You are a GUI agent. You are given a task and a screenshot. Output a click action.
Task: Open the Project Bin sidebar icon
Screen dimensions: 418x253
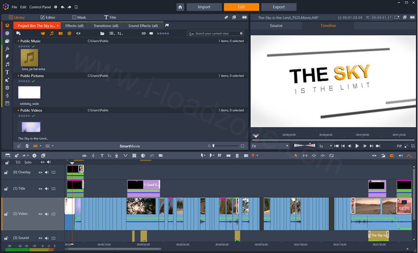click(x=7, y=26)
